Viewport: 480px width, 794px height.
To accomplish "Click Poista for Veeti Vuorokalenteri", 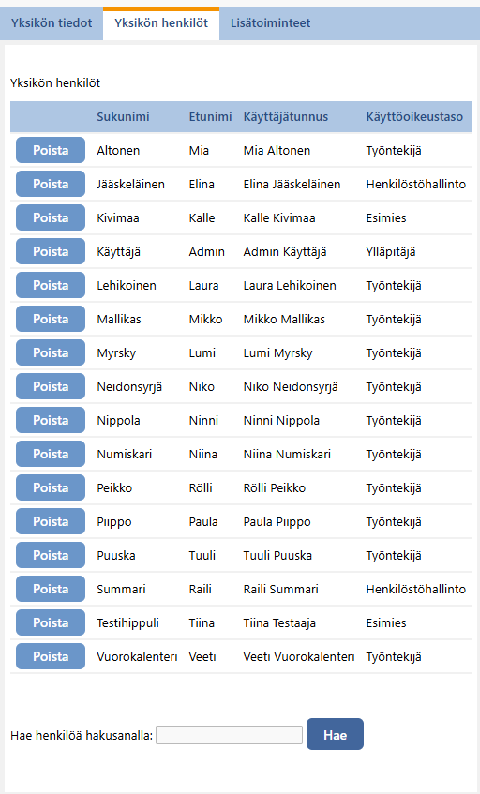I will click(x=51, y=656).
